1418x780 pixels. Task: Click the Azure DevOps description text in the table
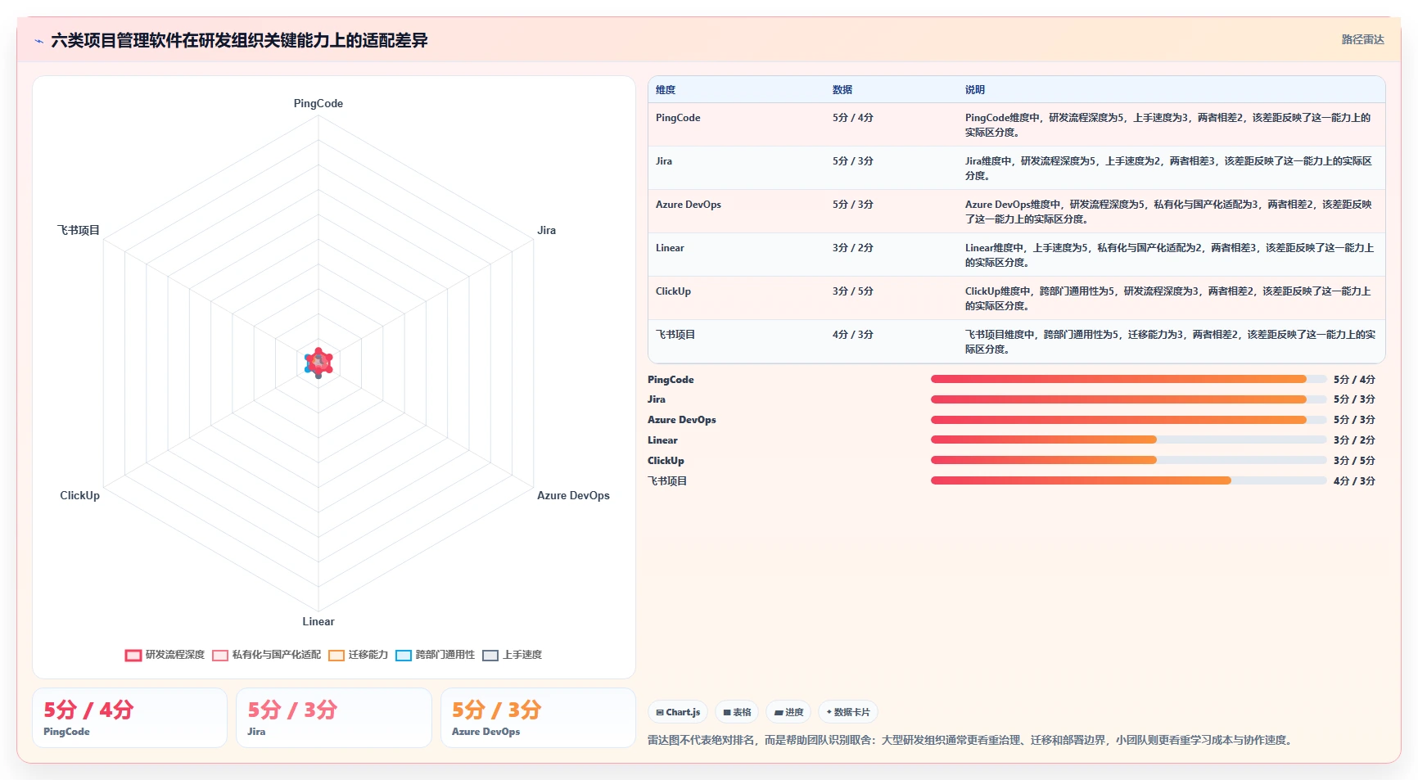1168,212
